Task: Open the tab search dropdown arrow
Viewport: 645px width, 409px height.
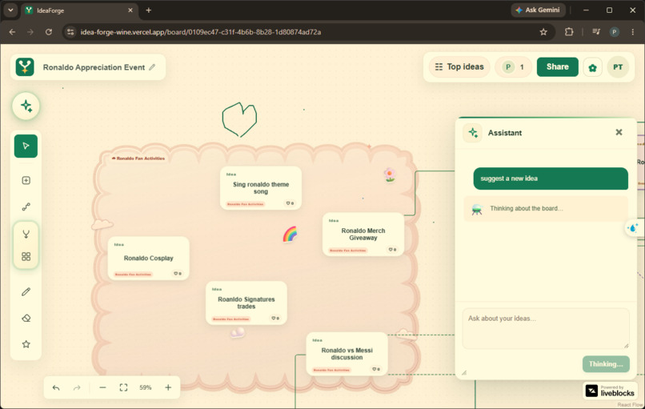Action: [10, 10]
